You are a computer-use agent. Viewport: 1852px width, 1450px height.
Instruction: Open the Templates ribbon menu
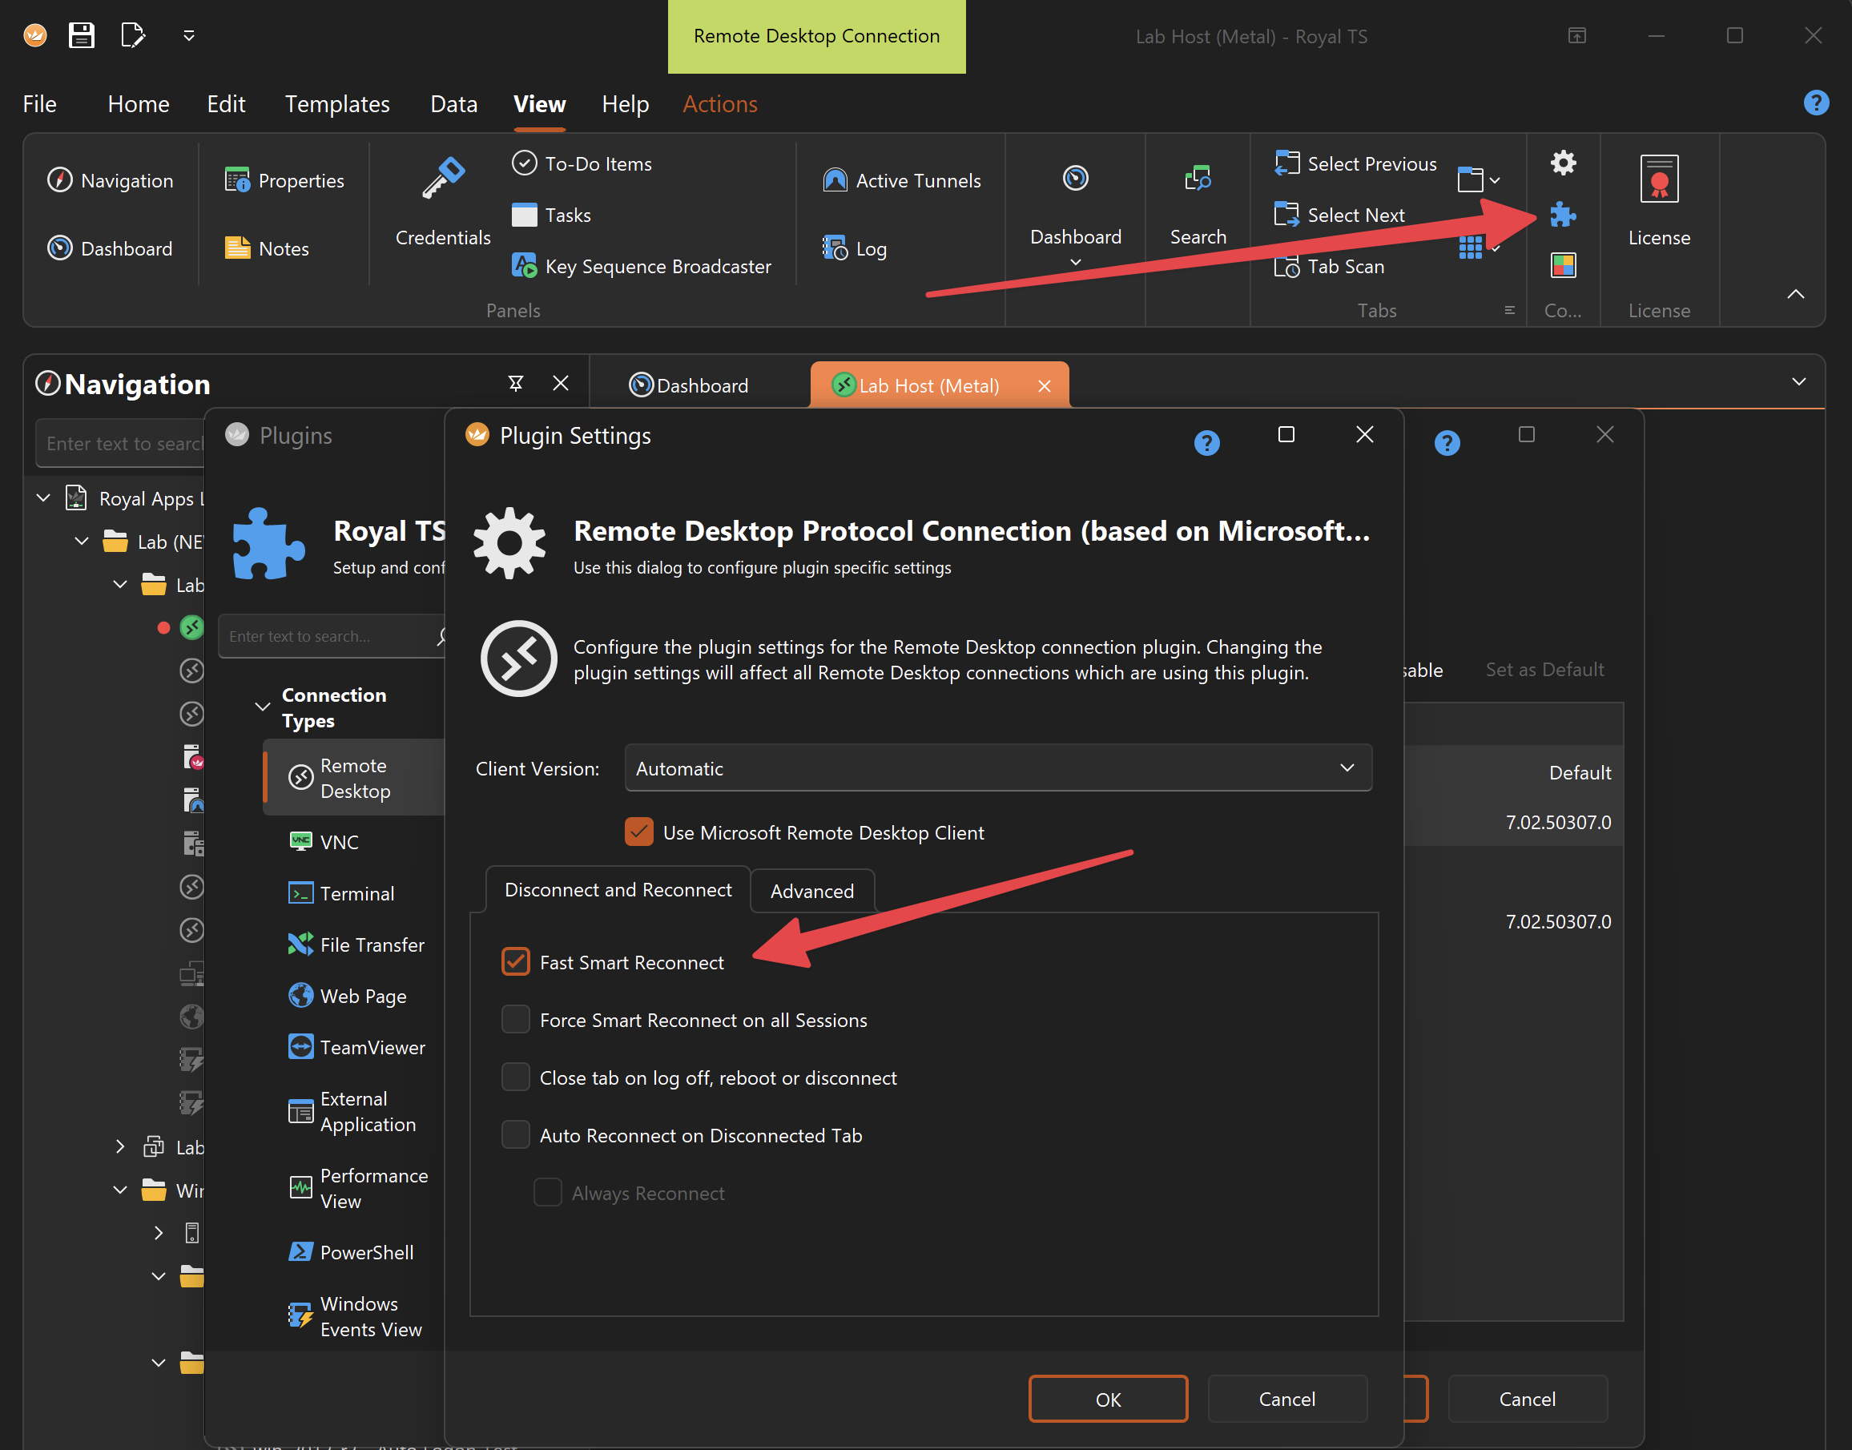337,103
